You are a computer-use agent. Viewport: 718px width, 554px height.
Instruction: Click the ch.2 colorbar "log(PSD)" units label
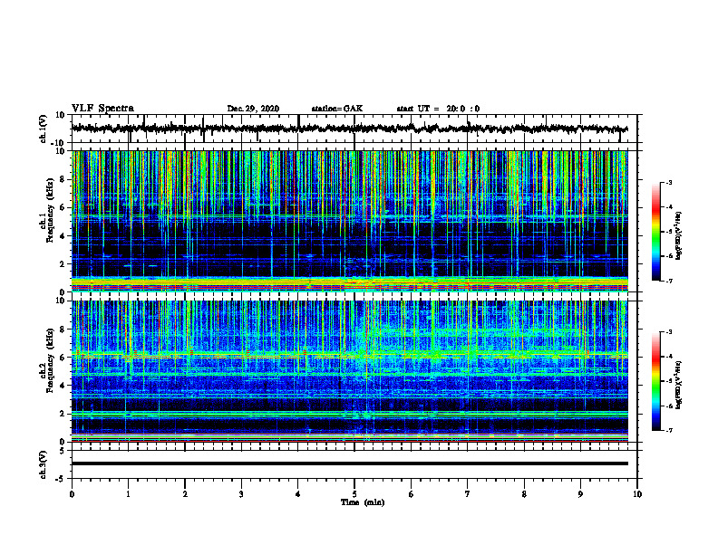click(678, 385)
